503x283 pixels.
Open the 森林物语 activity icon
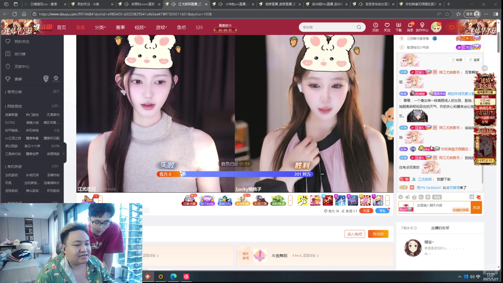tap(278, 200)
